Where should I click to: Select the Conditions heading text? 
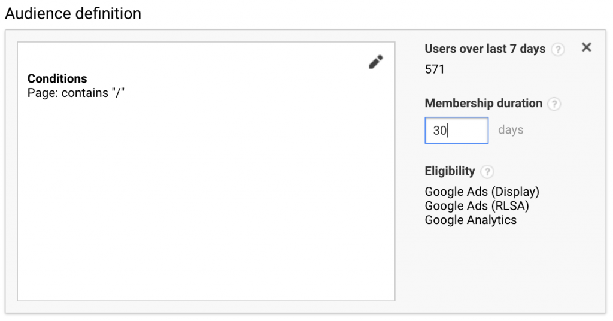[x=57, y=78]
